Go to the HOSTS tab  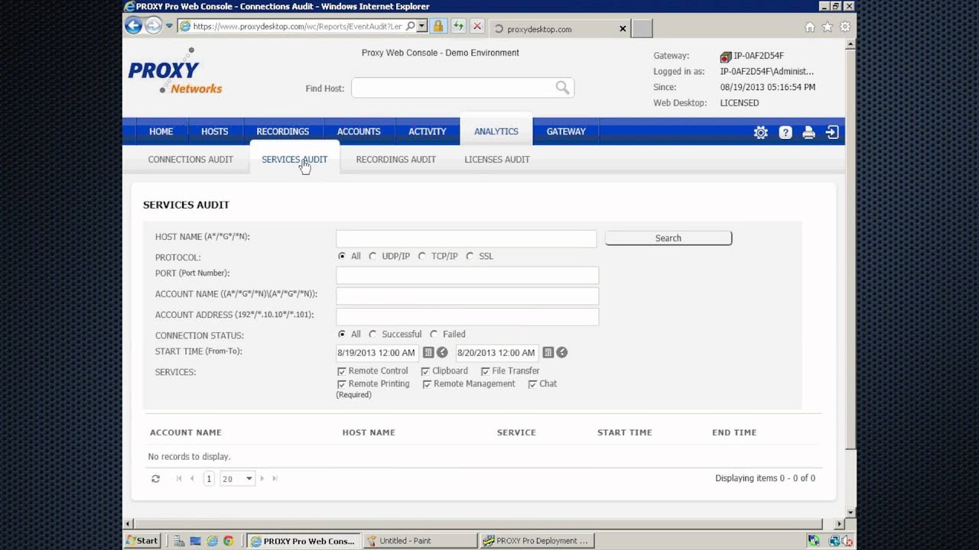point(215,131)
